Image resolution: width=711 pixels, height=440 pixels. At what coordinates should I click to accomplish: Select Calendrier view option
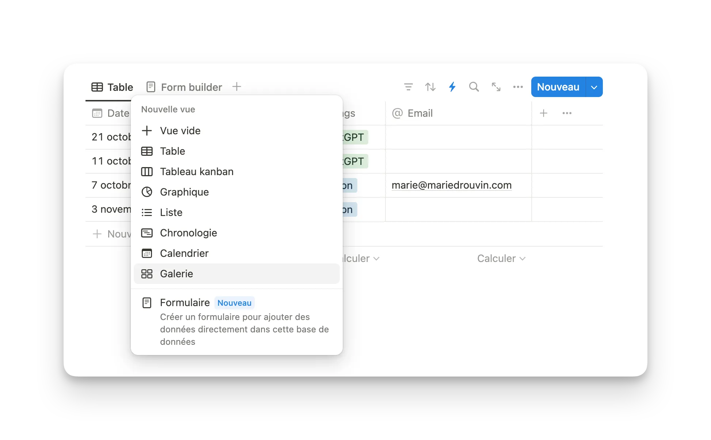(x=184, y=253)
